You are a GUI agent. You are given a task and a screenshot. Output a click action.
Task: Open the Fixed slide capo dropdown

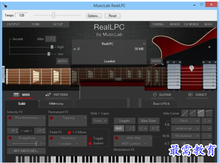point(100,121)
